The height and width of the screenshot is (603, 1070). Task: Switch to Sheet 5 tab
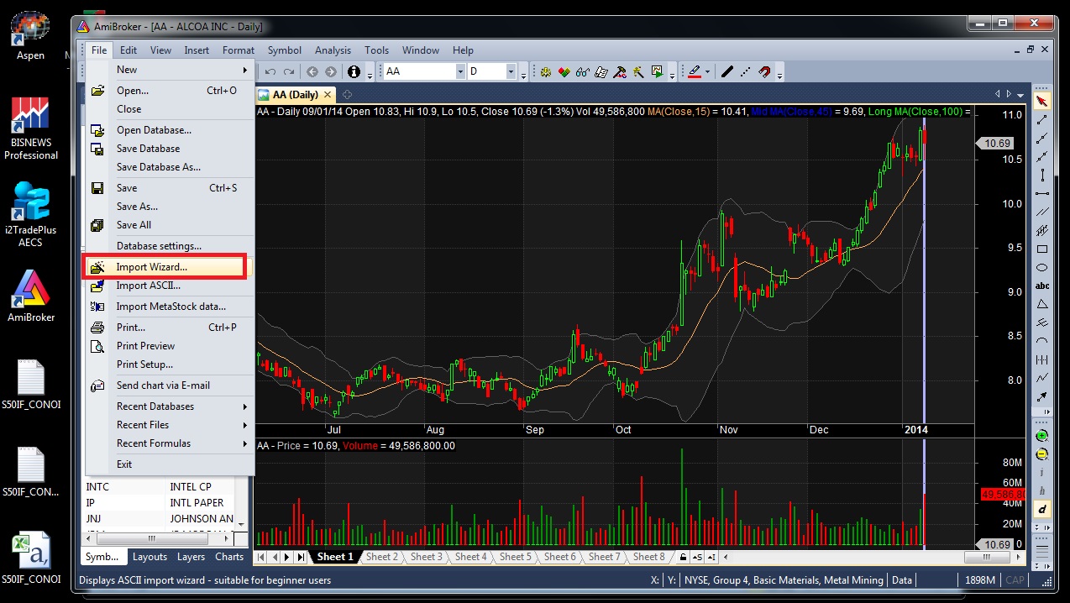point(515,557)
